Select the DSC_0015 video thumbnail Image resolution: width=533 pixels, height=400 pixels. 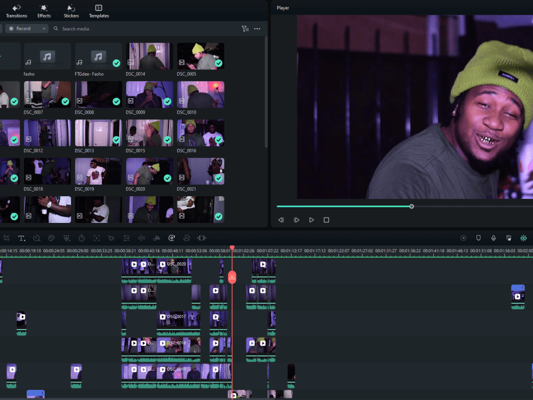pyautogui.click(x=149, y=133)
